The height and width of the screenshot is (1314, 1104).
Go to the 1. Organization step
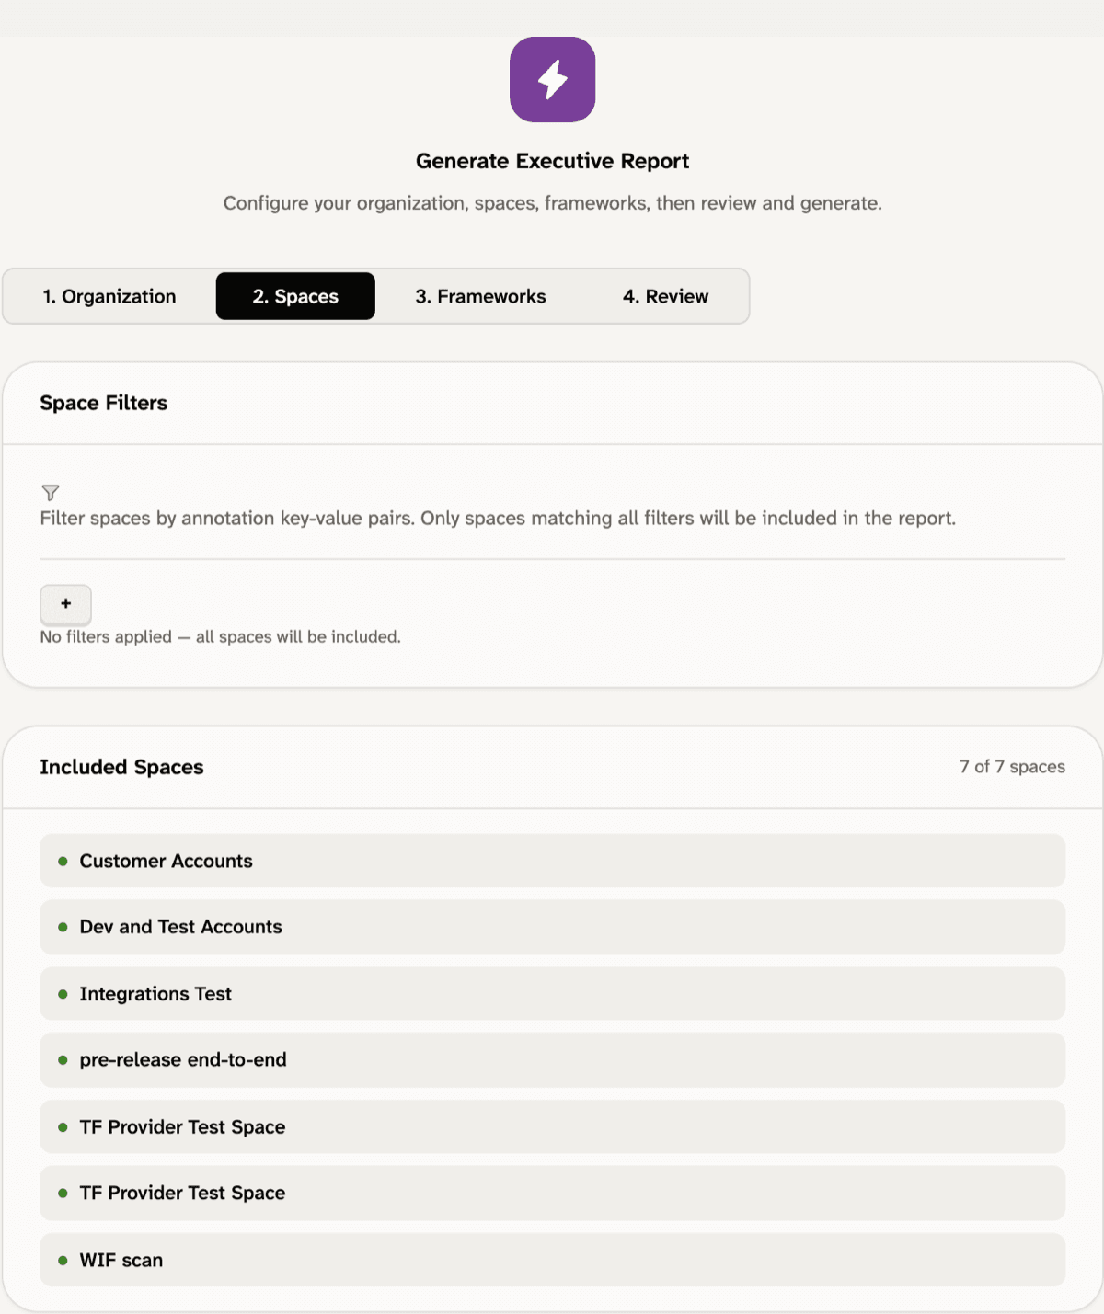109,296
